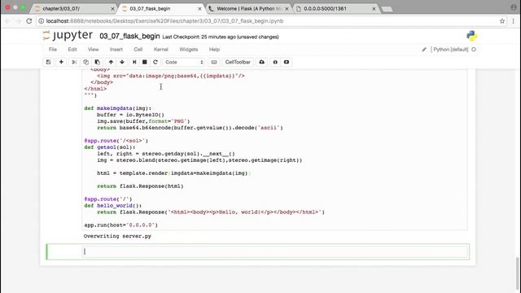
Task: Click the html = template.render line
Action: pos(173,173)
